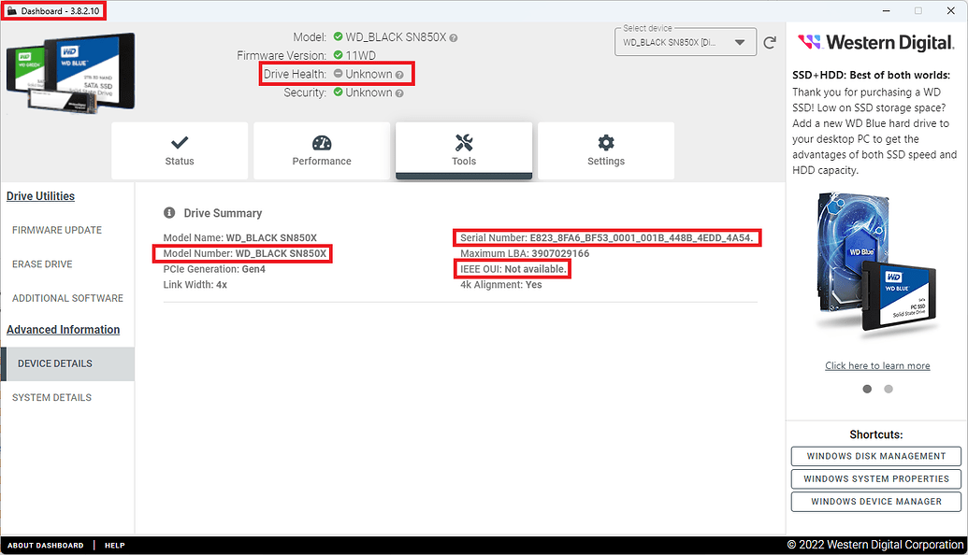This screenshot has height=555, width=968.
Task: Show the second promo slide dot
Action: click(x=888, y=389)
